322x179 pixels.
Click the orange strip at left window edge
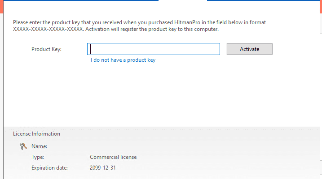pyautogui.click(x=1, y=7)
